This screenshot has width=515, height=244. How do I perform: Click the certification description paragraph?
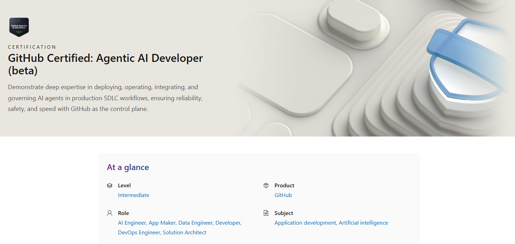[105, 98]
